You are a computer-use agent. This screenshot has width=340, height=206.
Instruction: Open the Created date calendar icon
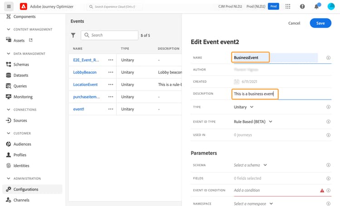coord(237,82)
